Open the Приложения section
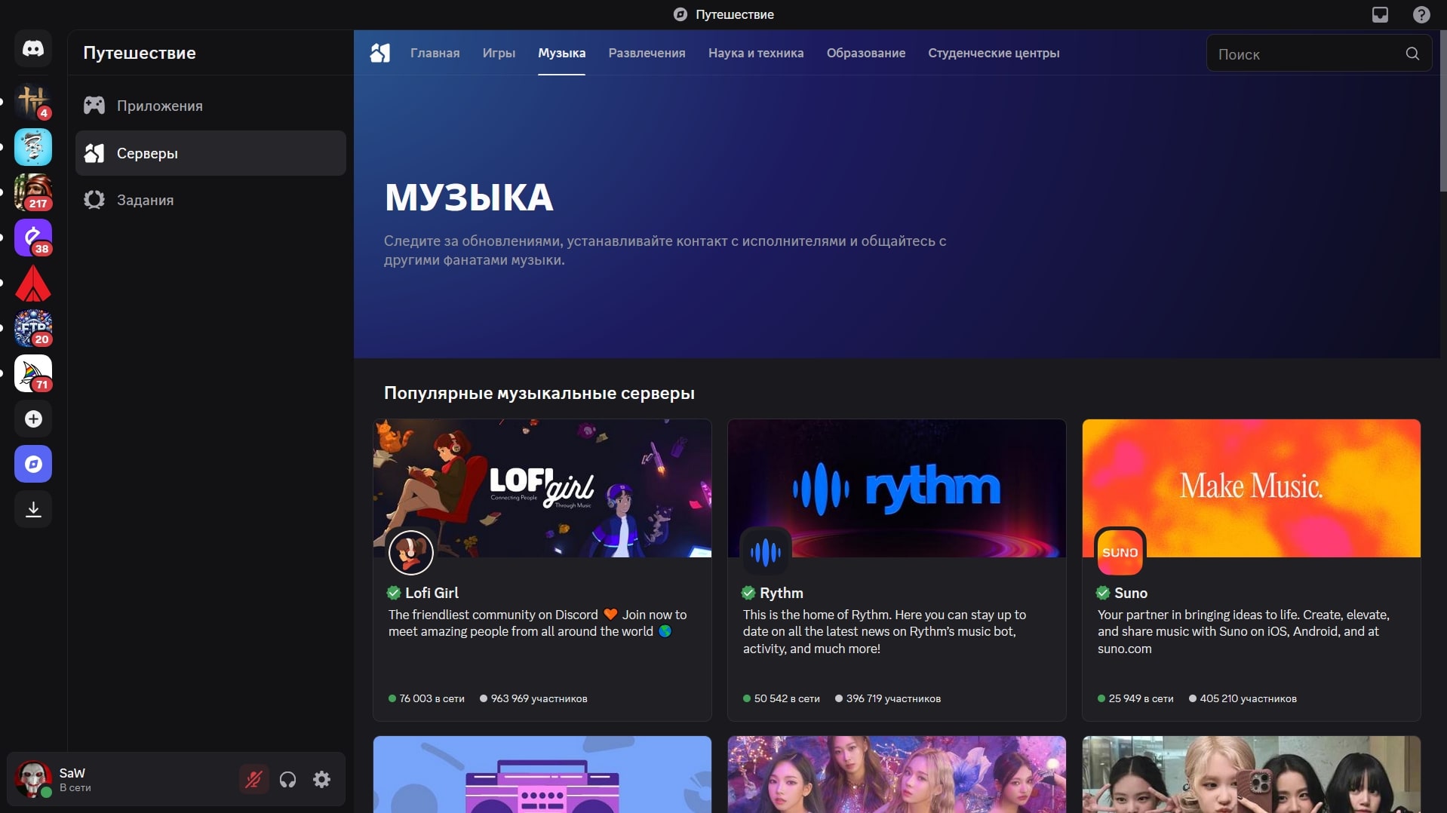 [210, 106]
